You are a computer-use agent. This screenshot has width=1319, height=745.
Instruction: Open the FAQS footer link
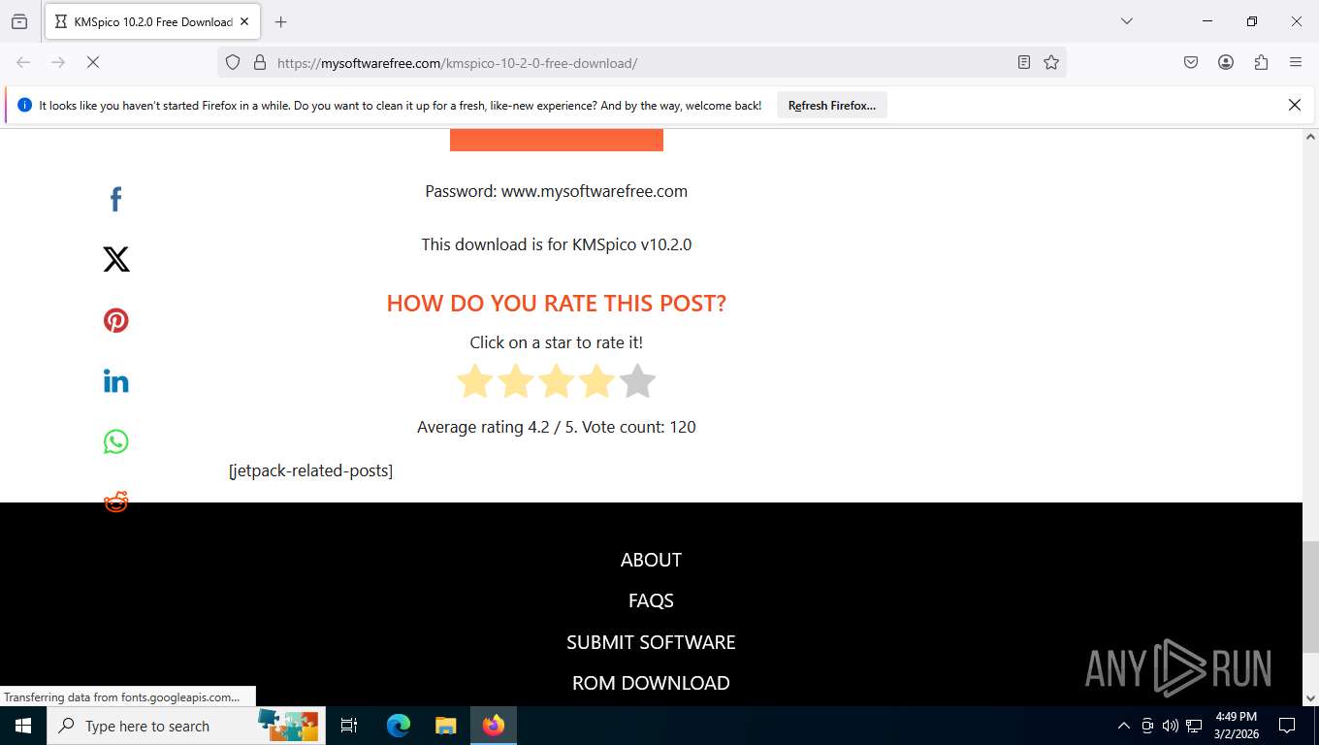[651, 600]
